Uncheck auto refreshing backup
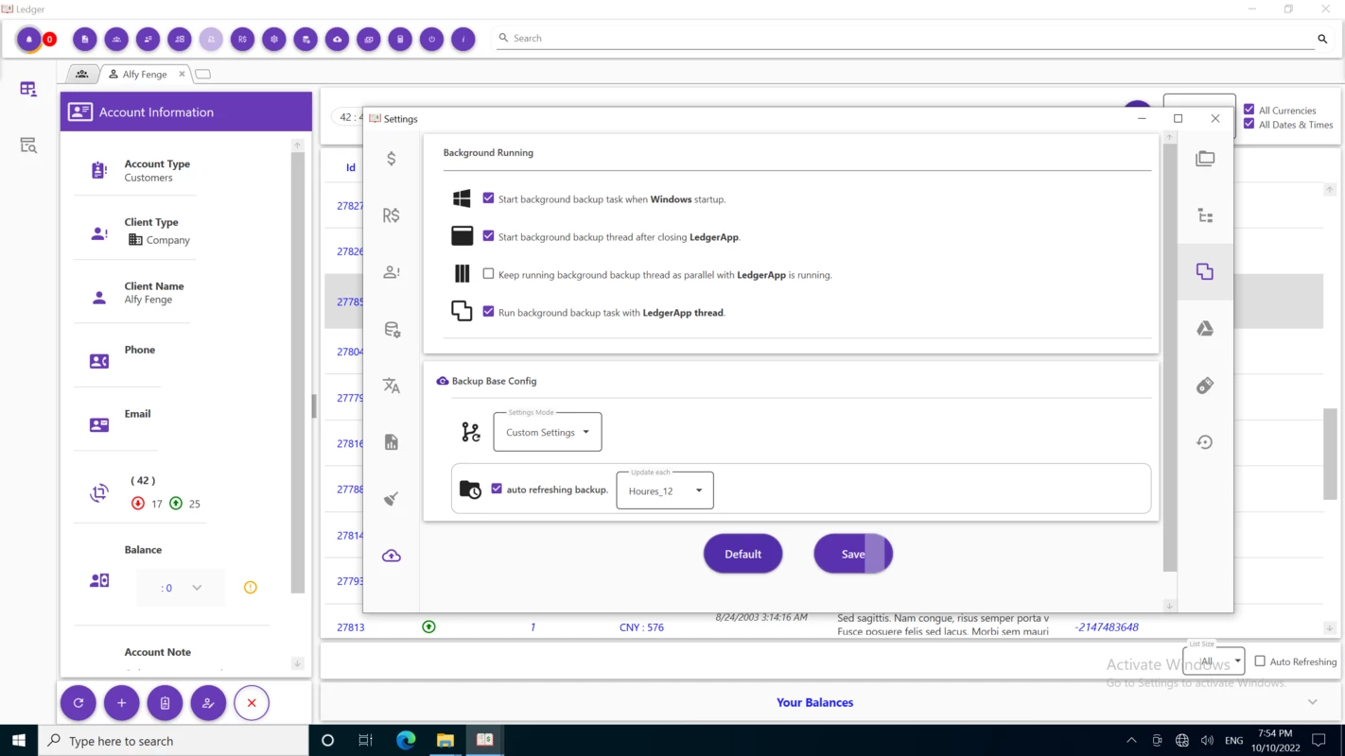1345x756 pixels. (497, 489)
